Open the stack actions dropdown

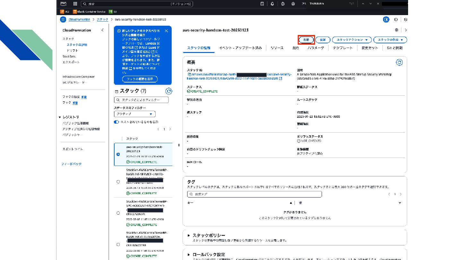(x=352, y=40)
